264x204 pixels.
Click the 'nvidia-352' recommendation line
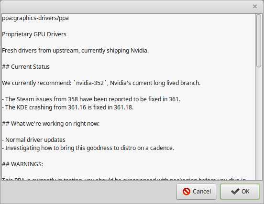click(x=101, y=83)
